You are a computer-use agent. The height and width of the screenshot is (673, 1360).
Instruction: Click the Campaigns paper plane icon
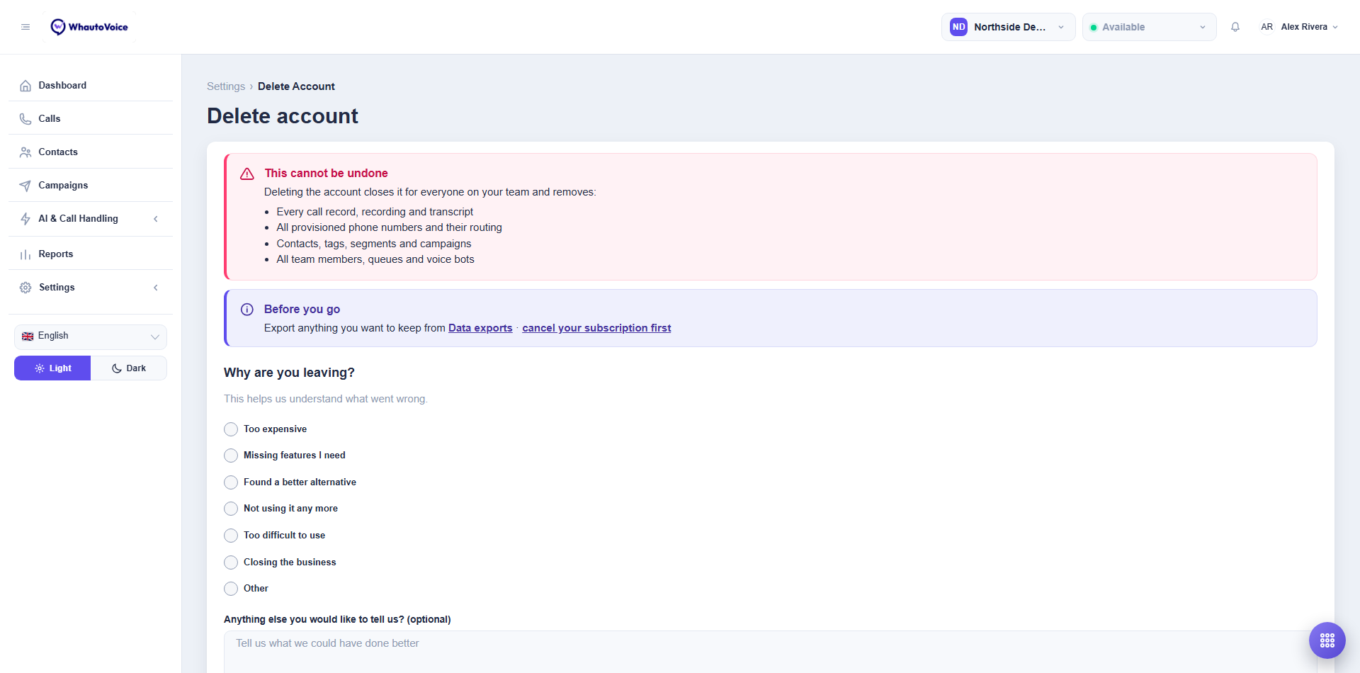(x=25, y=186)
